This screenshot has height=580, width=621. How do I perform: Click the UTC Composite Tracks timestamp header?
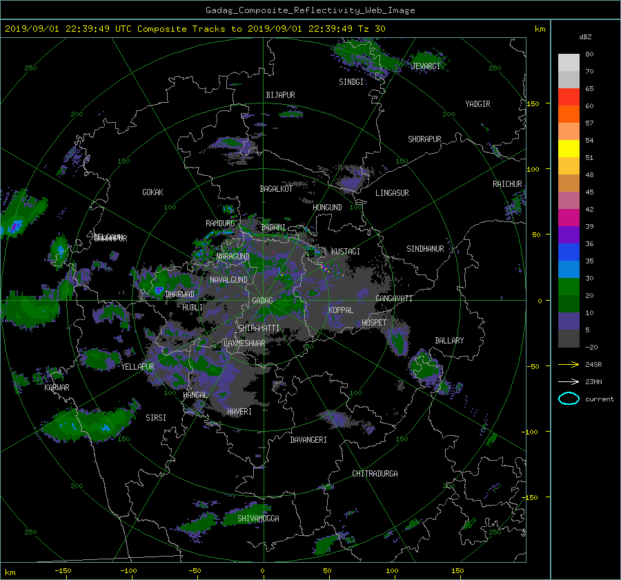195,29
